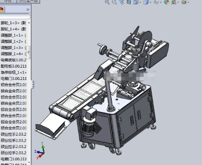Click the feature tree filter input field
202x165 pixels.
coord(15,16)
